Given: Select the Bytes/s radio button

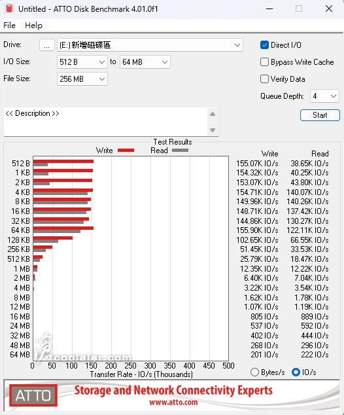Looking at the screenshot, I should pyautogui.click(x=254, y=372).
